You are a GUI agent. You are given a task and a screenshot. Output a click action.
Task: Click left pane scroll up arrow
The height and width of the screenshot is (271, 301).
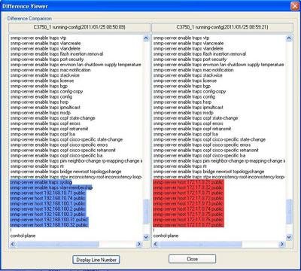146,38
